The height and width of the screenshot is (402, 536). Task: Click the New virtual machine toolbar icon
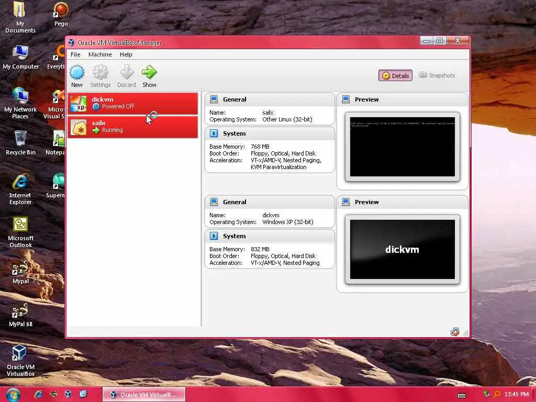point(76,72)
